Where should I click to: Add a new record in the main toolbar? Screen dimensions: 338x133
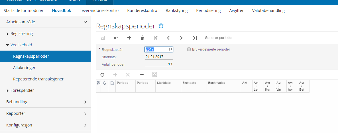[129, 38]
